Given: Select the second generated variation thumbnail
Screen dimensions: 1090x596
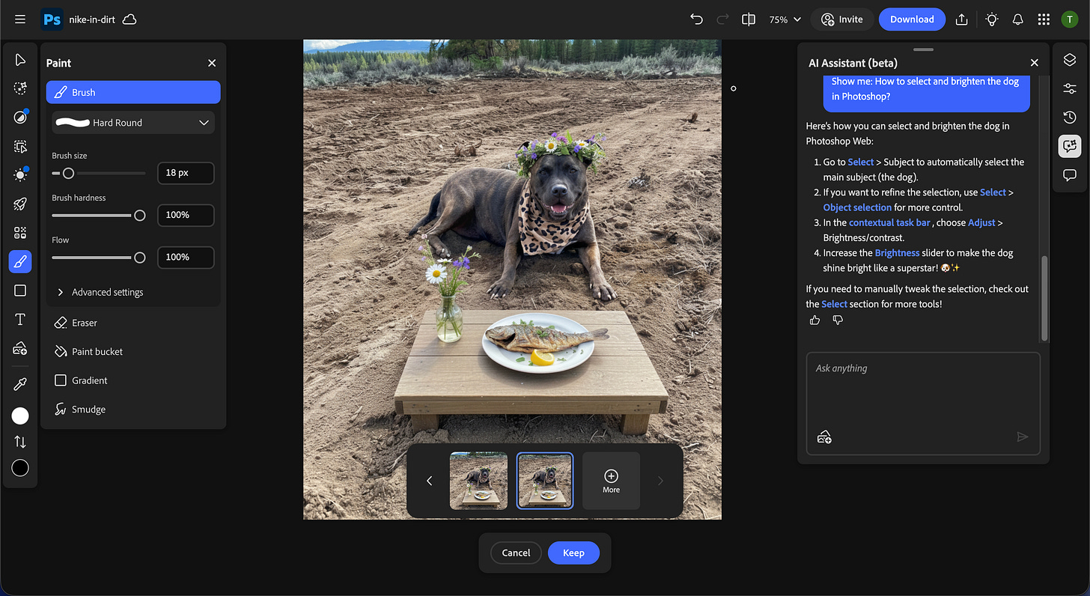Looking at the screenshot, I should click(x=544, y=480).
